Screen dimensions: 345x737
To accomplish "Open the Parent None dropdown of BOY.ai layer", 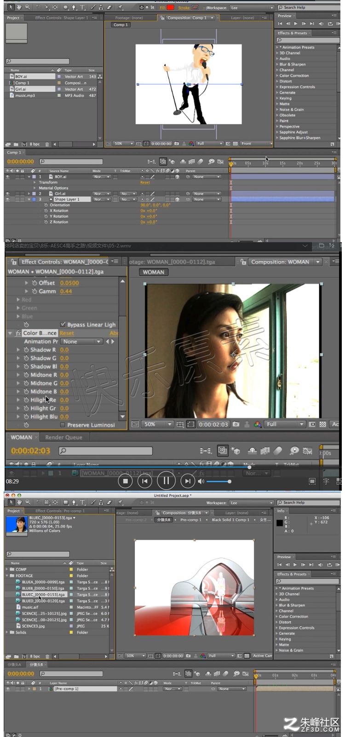I will click(x=207, y=177).
